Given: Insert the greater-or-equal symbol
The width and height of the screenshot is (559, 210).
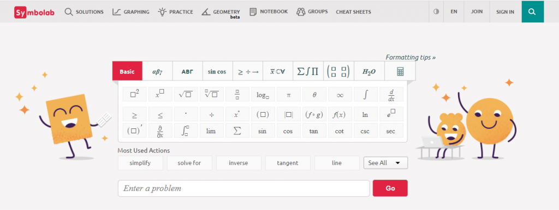Looking at the screenshot, I should tap(134, 114).
